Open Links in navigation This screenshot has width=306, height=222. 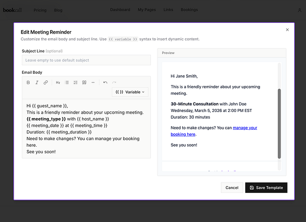tap(168, 10)
